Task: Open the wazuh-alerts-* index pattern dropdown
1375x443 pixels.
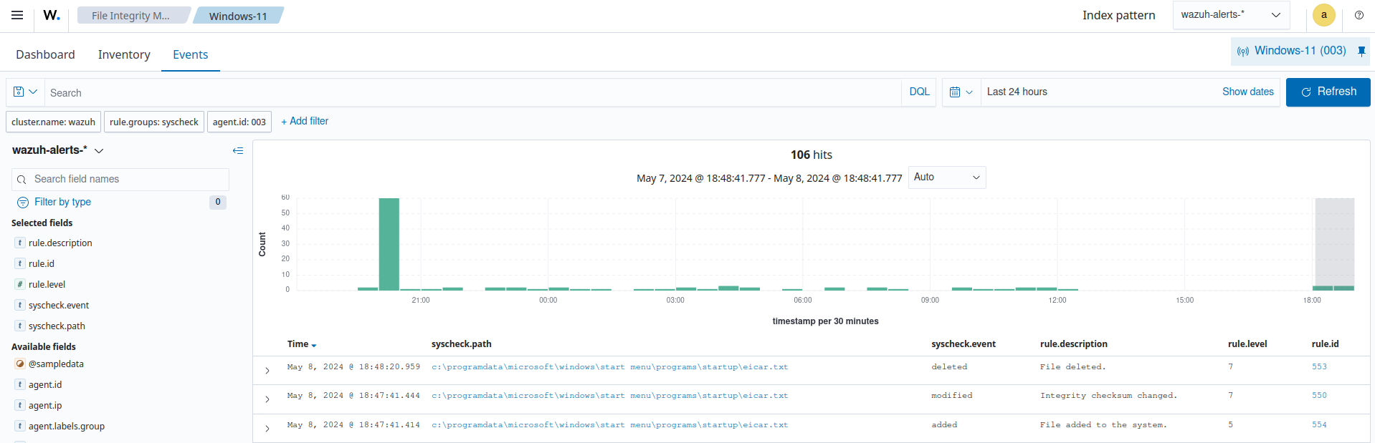Action: pyautogui.click(x=1230, y=15)
